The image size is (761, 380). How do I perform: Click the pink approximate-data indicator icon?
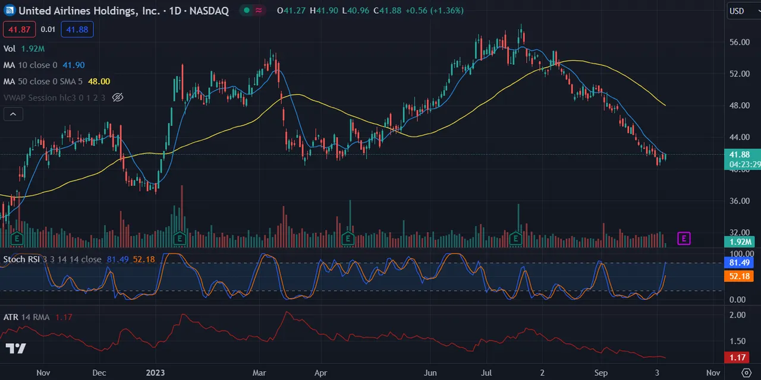tap(259, 11)
